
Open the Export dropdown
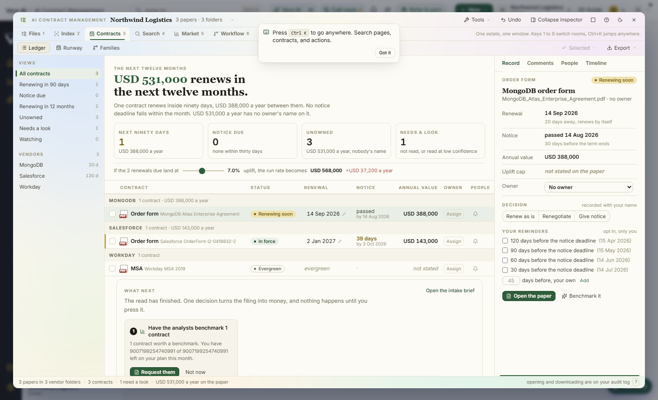point(621,48)
